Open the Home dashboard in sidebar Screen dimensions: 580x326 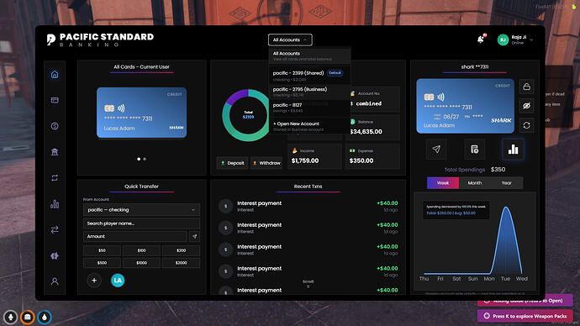[55, 75]
